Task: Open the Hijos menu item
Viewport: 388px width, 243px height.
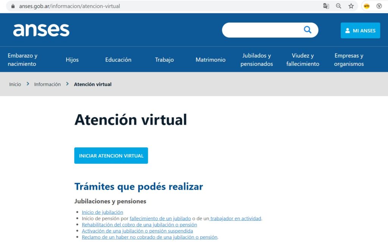Action: [72, 60]
